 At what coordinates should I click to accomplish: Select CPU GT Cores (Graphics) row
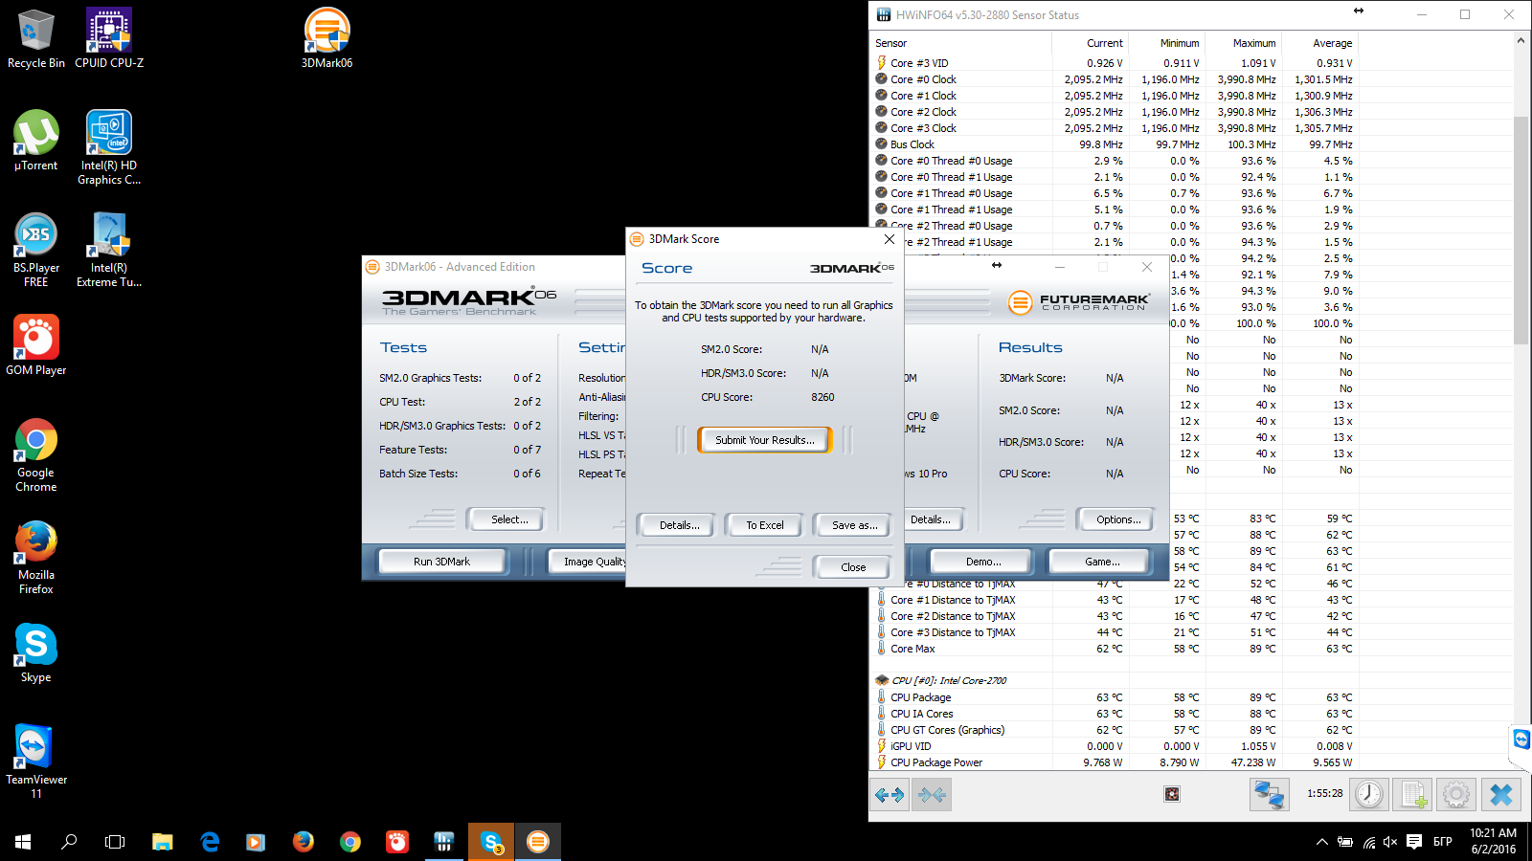(x=1115, y=730)
